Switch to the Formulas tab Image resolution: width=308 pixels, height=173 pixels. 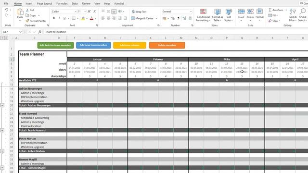pyautogui.click(x=62, y=3)
